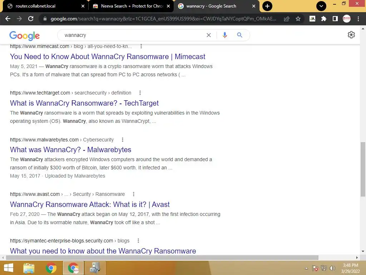Open What is WannaCry Ransomware? - TechTarget

pyautogui.click(x=84, y=103)
